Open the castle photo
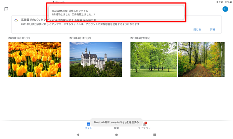This screenshot has height=139, width=233. coord(96,59)
